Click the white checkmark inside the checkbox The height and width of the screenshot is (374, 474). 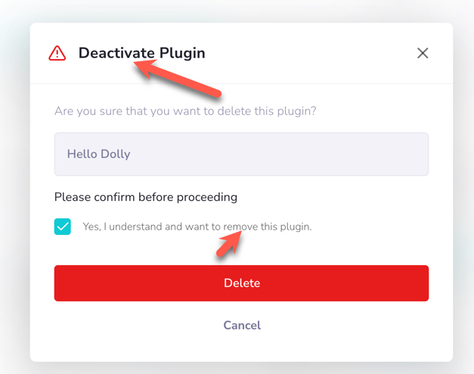63,227
